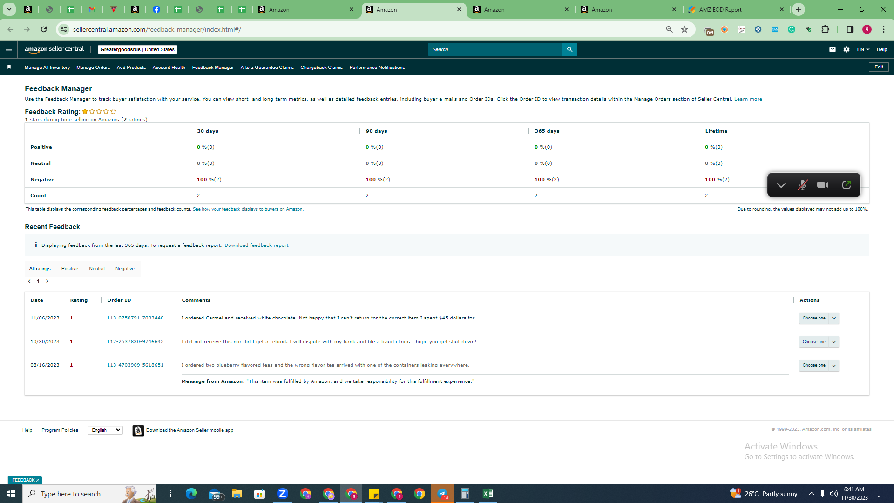Screen dimensions: 894x503
Task: Click the Greatergoodsrus United States account switcher
Action: (137, 49)
